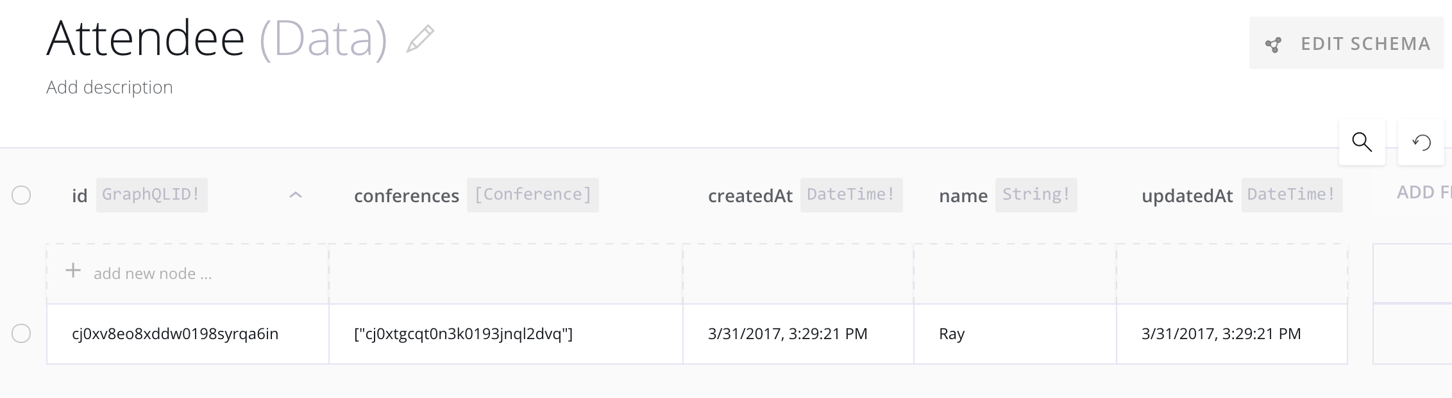Toggle the select-all checkbox in header row
The height and width of the screenshot is (398, 1452).
[21, 195]
